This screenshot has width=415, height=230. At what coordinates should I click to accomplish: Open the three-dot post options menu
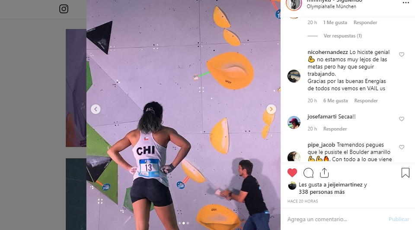(406, 3)
